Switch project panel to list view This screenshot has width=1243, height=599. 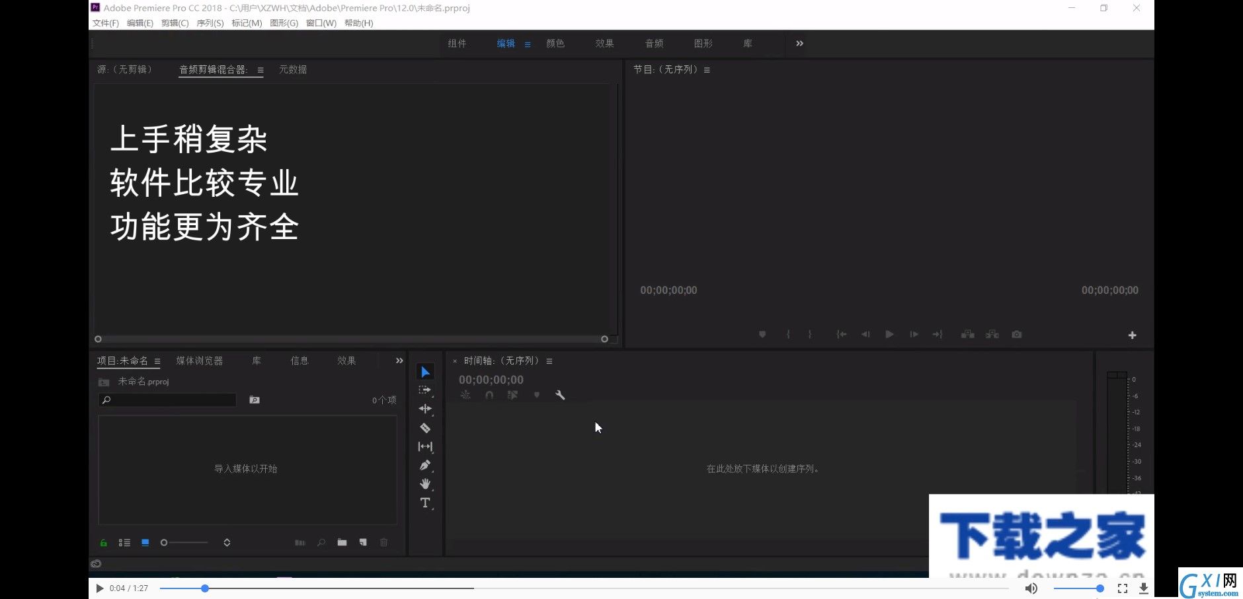124,543
